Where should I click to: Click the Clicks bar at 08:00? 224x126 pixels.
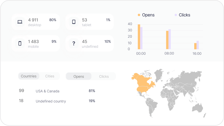click(170, 39)
